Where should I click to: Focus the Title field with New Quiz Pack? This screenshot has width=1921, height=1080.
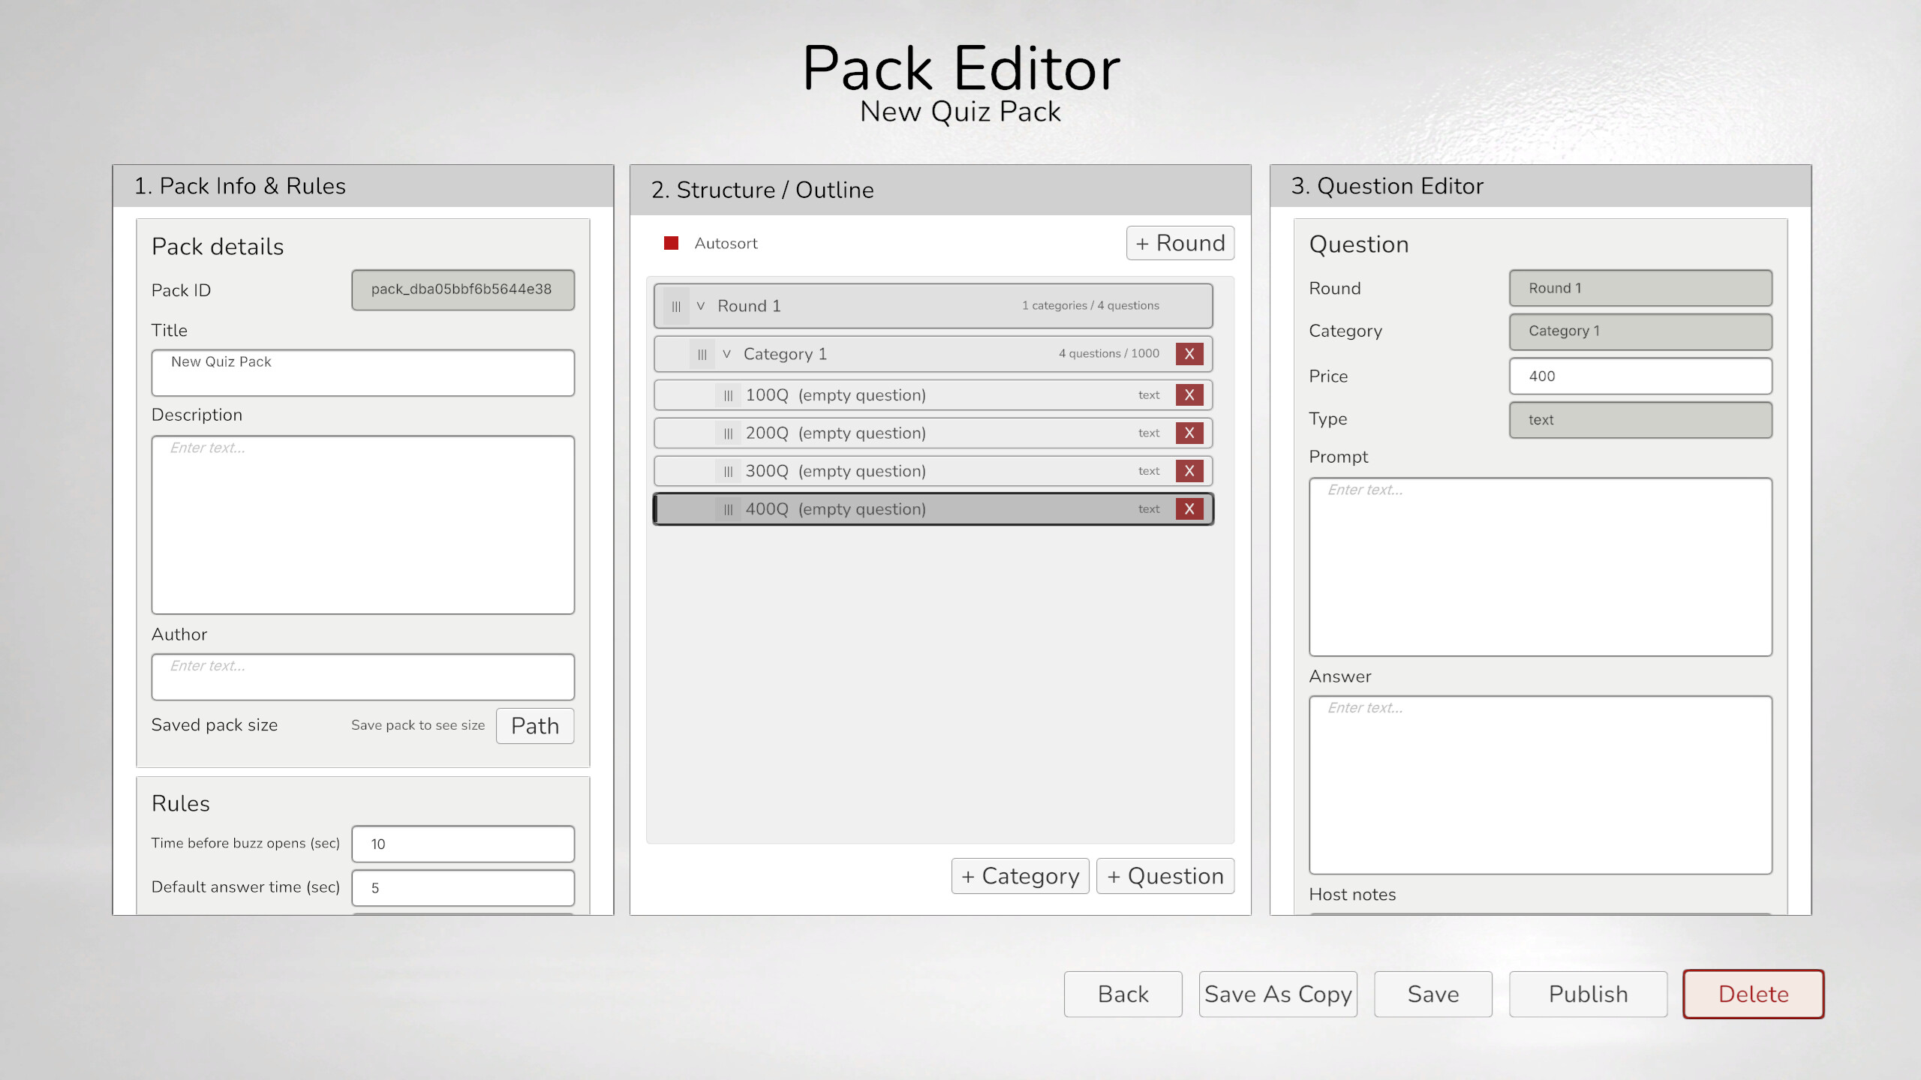pyautogui.click(x=363, y=373)
